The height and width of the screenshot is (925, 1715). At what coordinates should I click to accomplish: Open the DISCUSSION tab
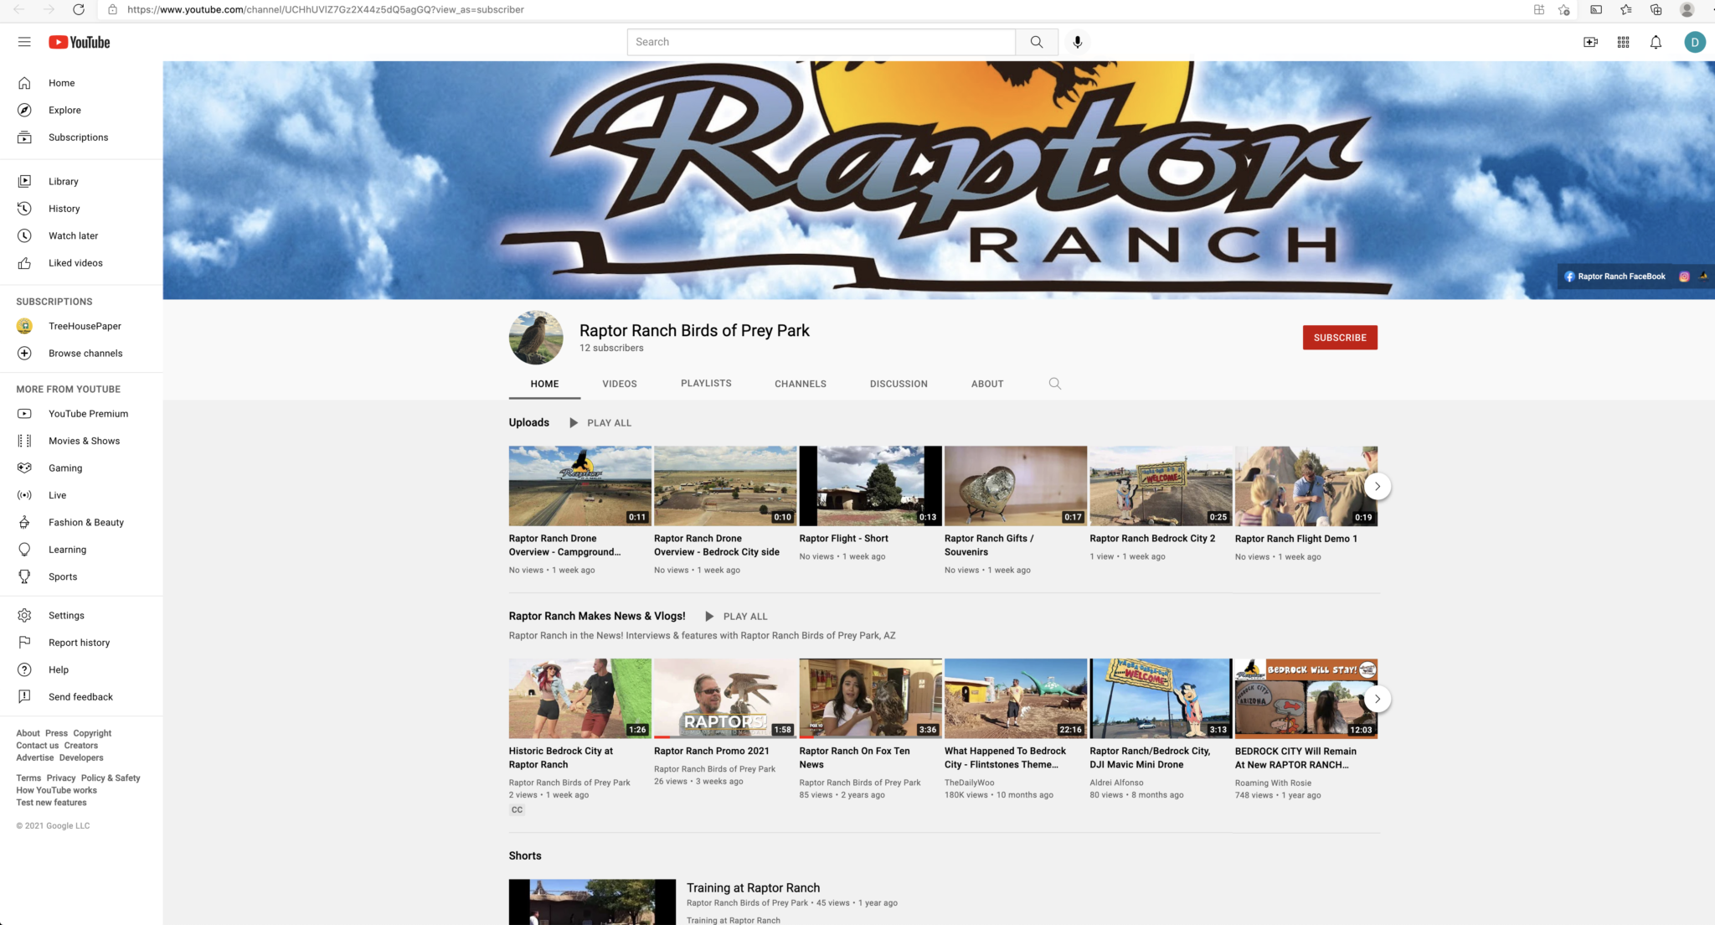[898, 383]
